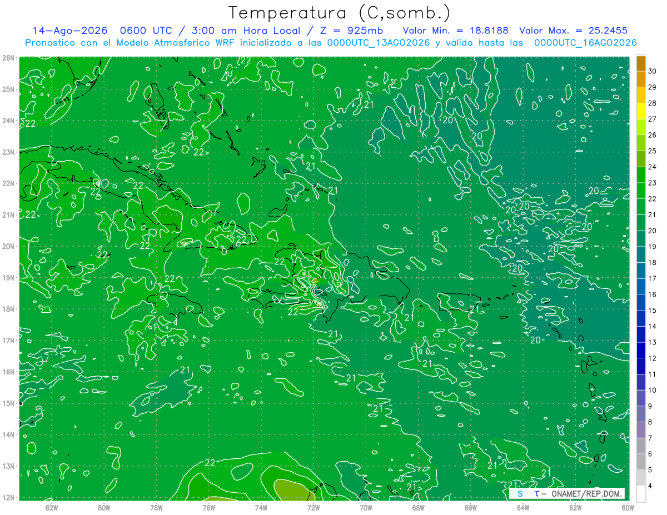Click the 12N latitude axis label
The width and height of the screenshot is (667, 515).
(x=8, y=497)
